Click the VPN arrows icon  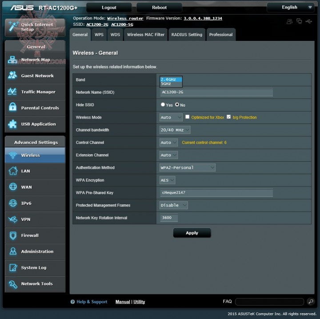click(x=13, y=219)
